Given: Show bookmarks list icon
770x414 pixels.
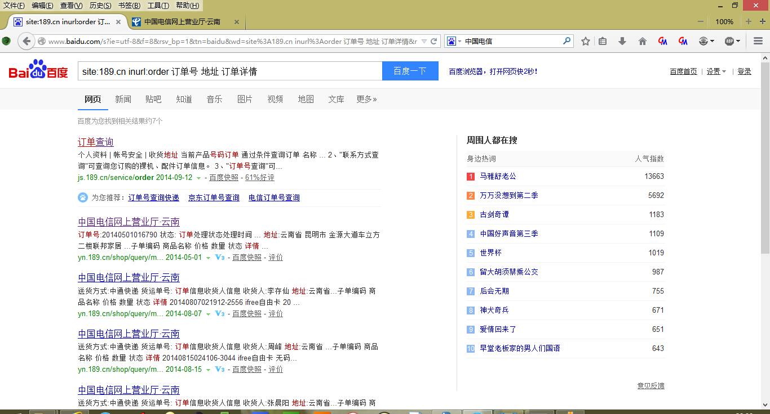Looking at the screenshot, I should coord(603,41).
